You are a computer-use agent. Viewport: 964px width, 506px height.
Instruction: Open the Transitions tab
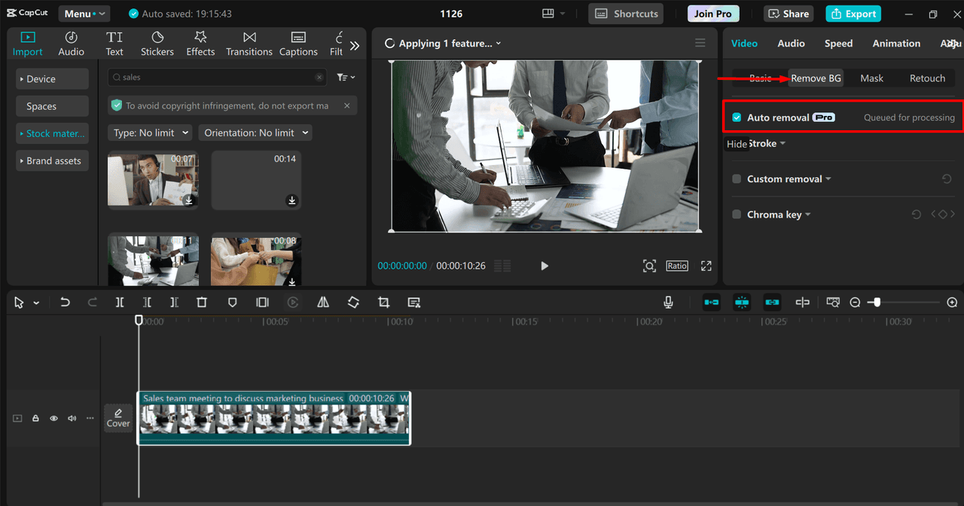click(x=249, y=44)
